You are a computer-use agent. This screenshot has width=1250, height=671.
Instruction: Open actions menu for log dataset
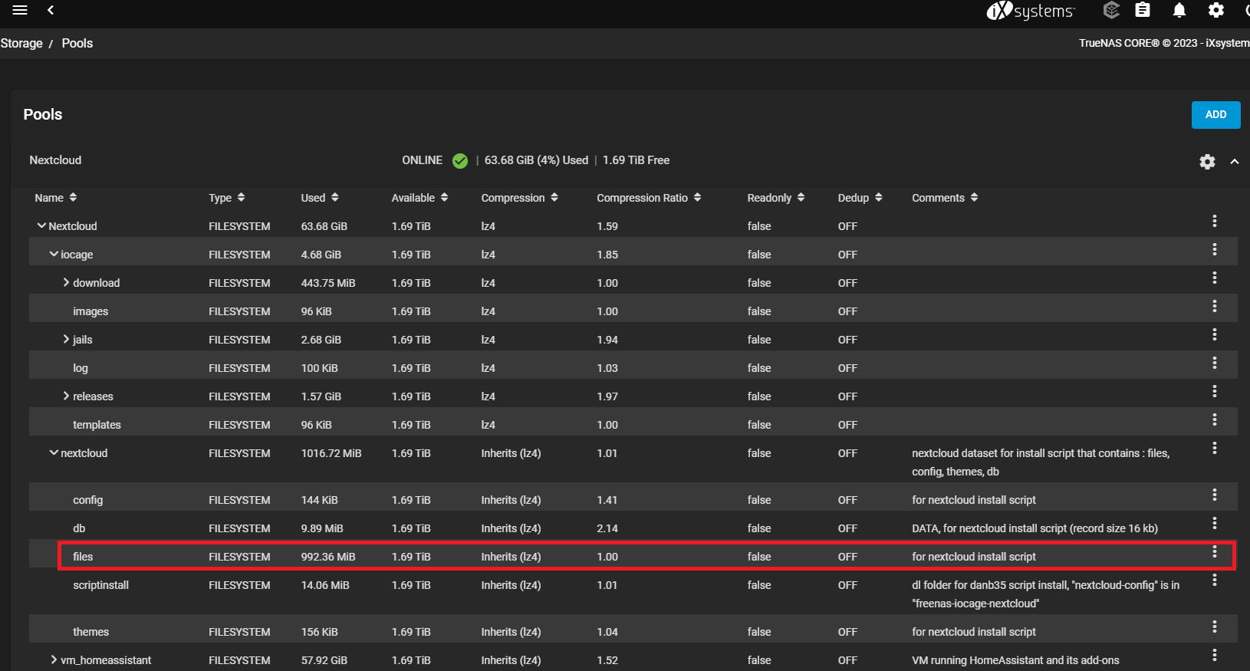click(x=1215, y=363)
